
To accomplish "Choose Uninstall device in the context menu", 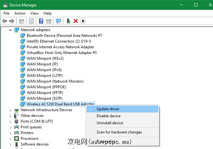I will click(x=122, y=123).
